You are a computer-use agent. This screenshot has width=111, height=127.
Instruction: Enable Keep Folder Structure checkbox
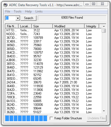[x=51, y=118]
